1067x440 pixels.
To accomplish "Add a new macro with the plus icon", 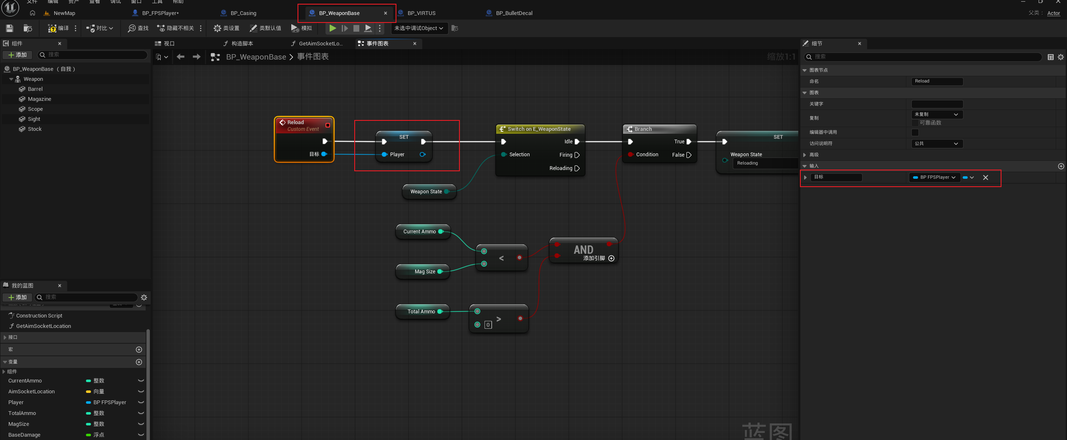I will point(139,350).
